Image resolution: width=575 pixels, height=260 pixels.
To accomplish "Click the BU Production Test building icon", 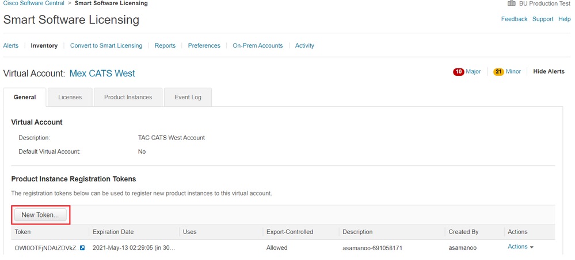I will click(x=511, y=3).
